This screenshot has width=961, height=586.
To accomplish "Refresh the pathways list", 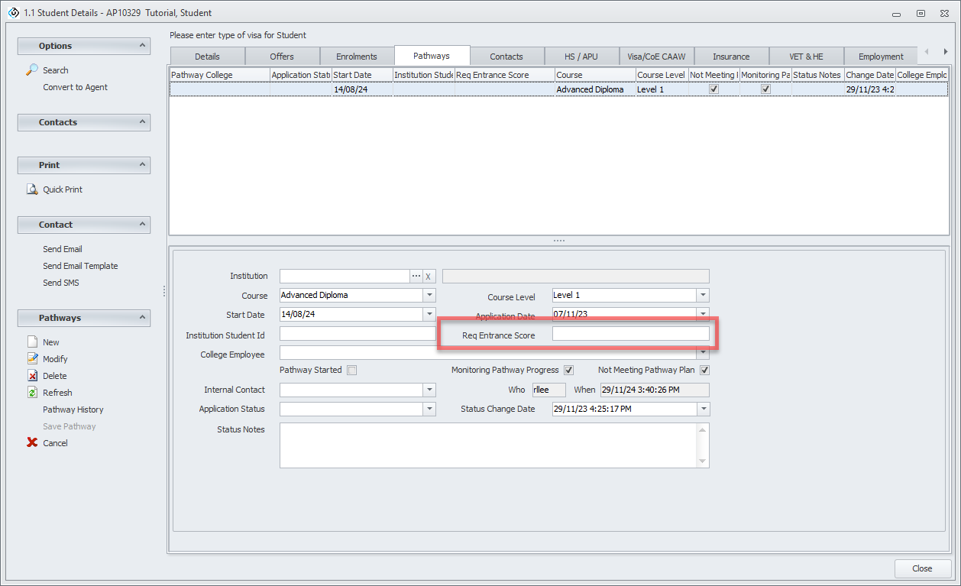I will pos(32,393).
